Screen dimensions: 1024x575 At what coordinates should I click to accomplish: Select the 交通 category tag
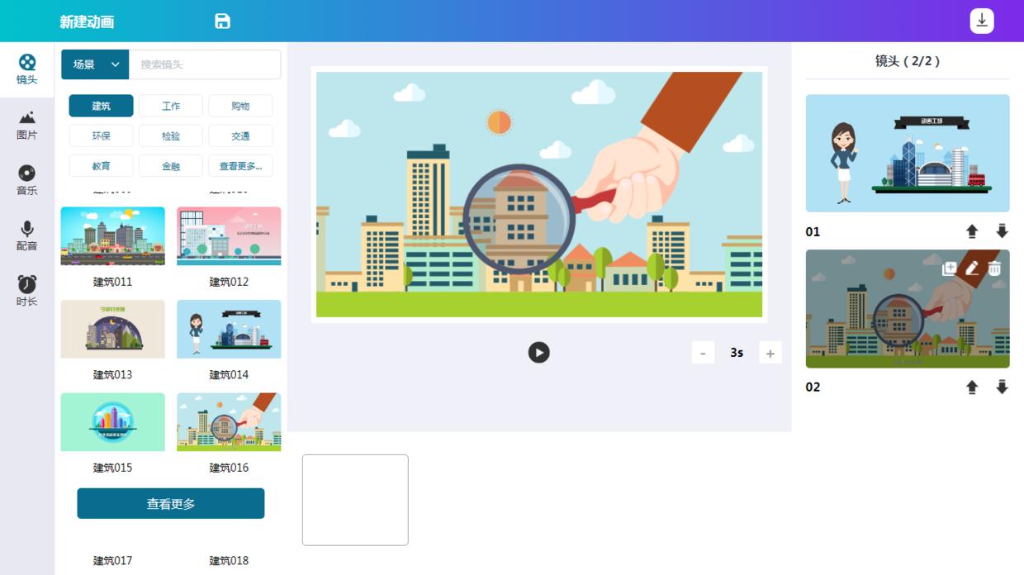pyautogui.click(x=240, y=135)
